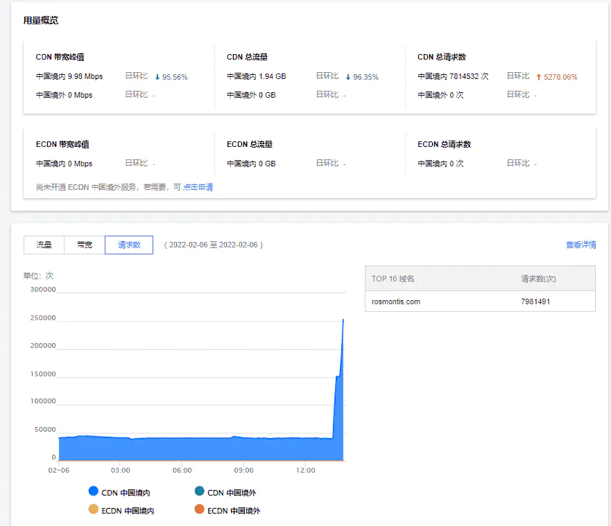Click the 5278.06% increase indicator
This screenshot has height=526, width=611.
point(556,77)
